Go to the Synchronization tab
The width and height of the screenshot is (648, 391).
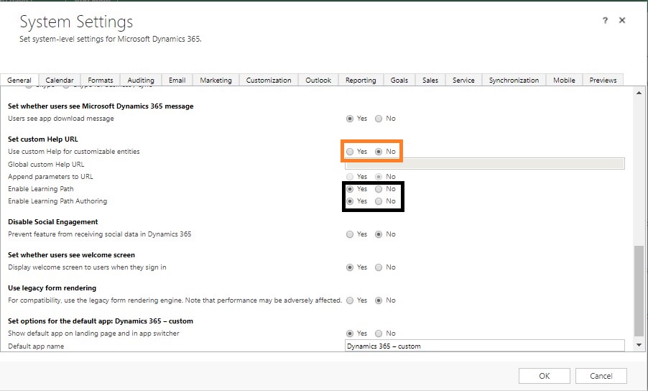point(514,80)
